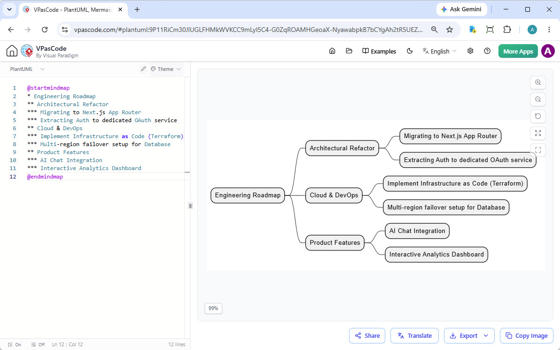
Task: Click the browser address bar
Action: [x=248, y=30]
